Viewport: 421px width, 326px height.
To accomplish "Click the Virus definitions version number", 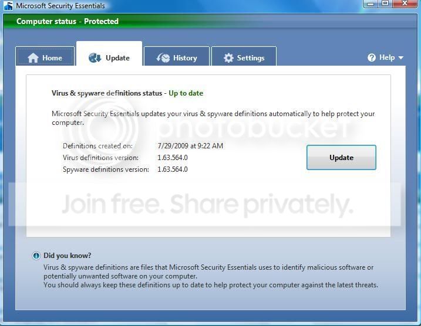I will [x=173, y=158].
